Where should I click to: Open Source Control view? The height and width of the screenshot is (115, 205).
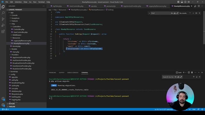point(3,19)
